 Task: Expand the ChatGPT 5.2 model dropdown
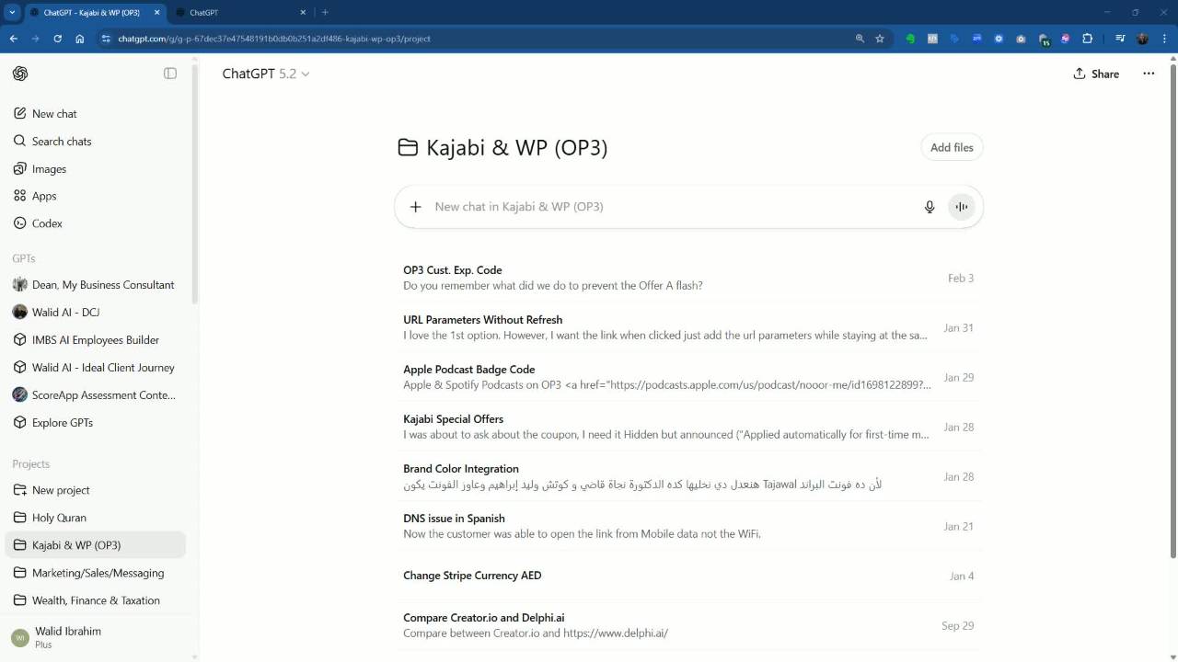pyautogui.click(x=266, y=74)
